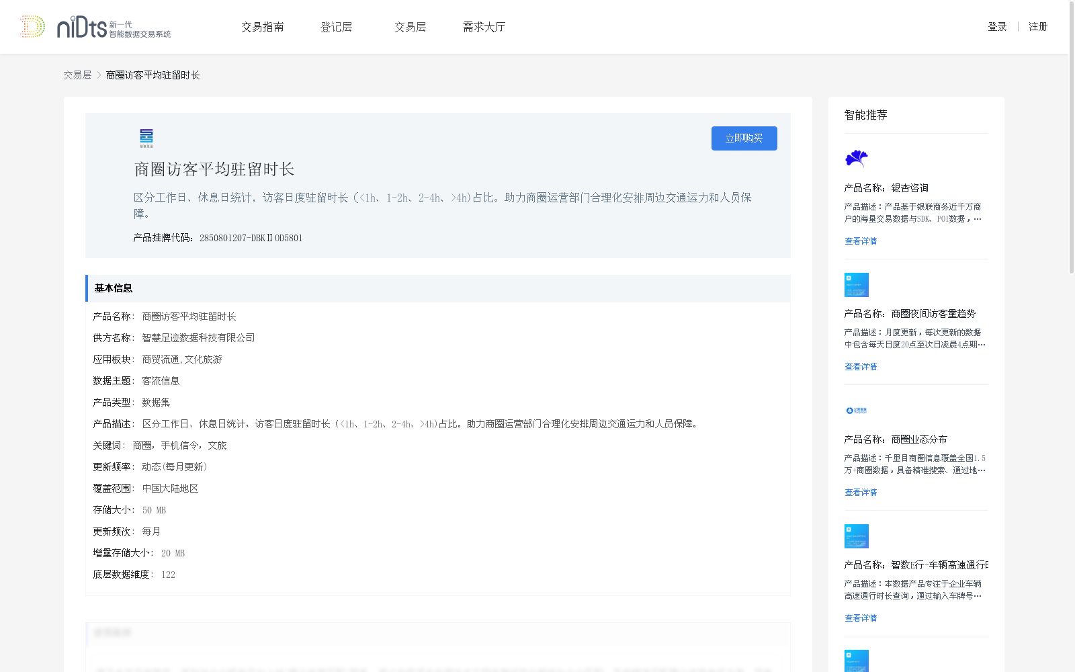
Task: Open the 需求大厅 menu
Action: pyautogui.click(x=484, y=27)
